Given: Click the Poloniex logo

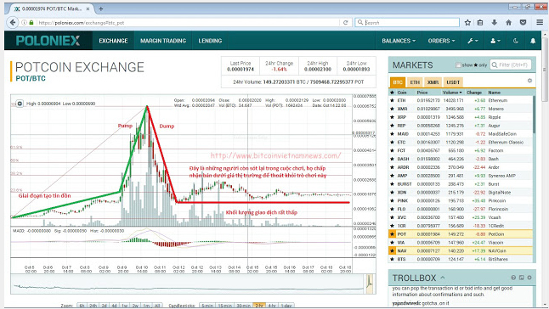Looking at the screenshot, I should [x=48, y=41].
